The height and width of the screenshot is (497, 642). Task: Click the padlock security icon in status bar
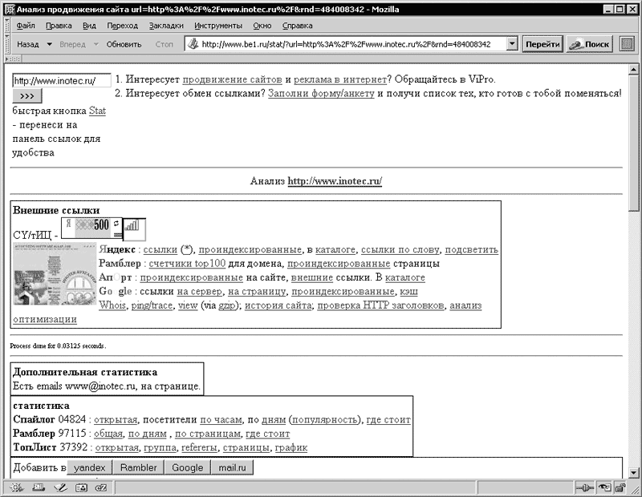point(620,487)
